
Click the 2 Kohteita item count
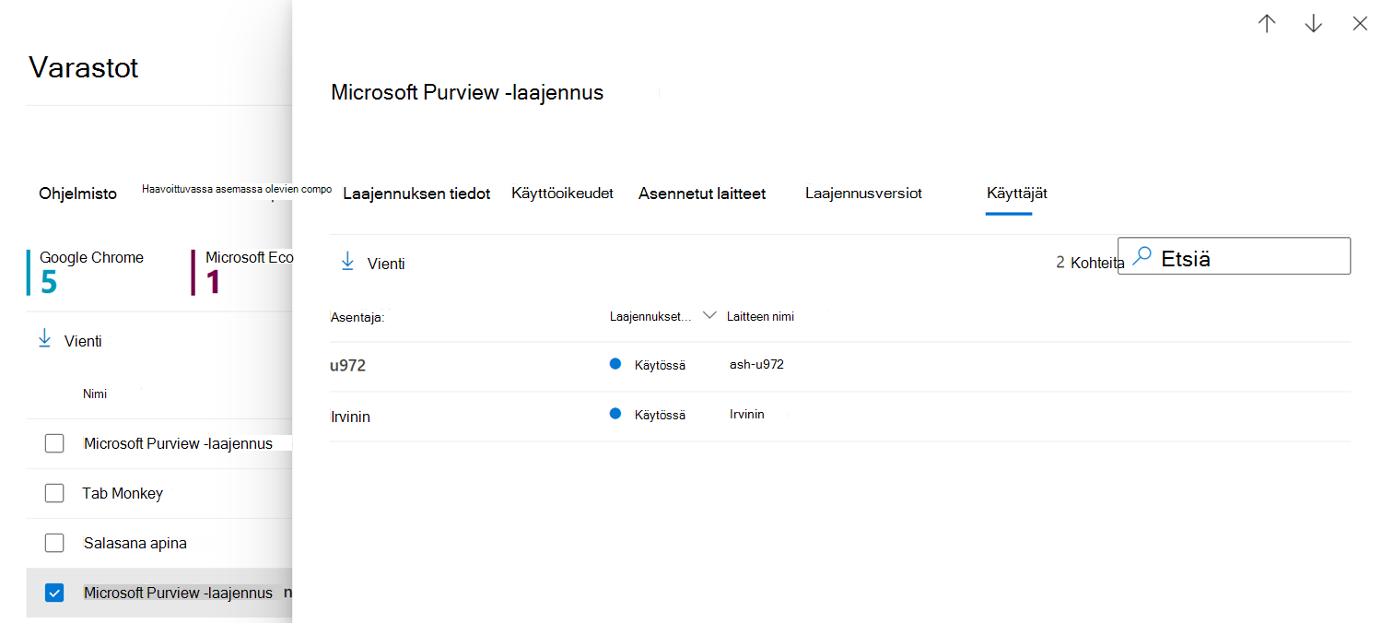[1091, 263]
